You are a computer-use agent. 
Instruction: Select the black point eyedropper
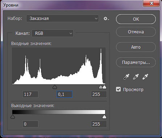[x=126, y=77]
